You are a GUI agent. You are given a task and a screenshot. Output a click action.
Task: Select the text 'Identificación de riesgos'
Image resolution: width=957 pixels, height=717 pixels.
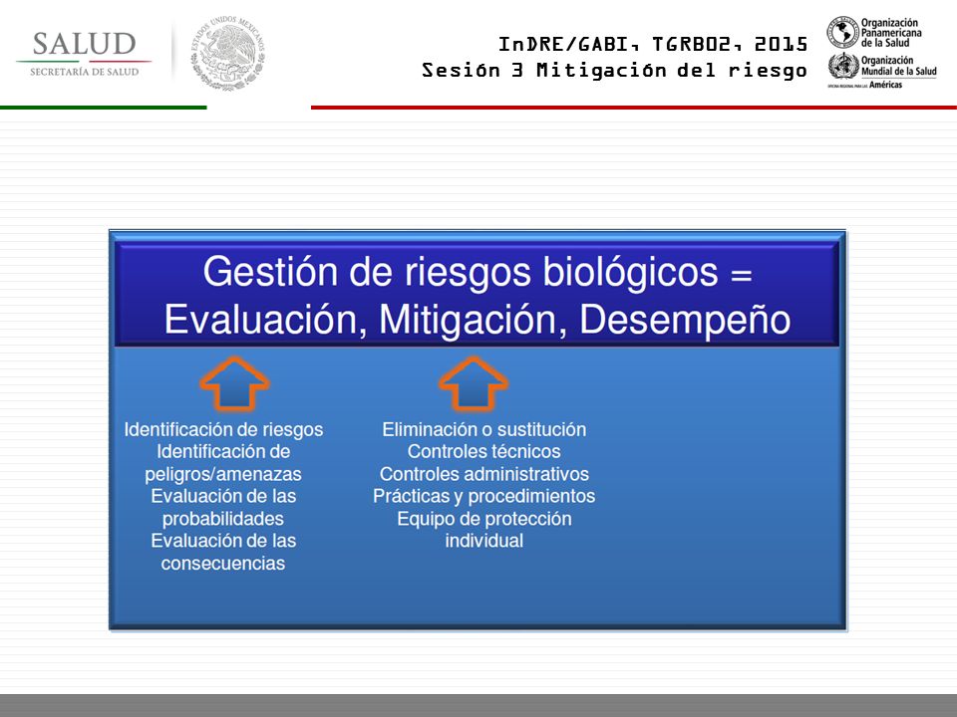(223, 430)
